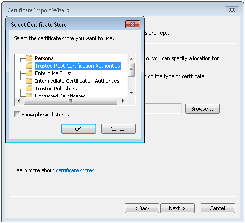Click the Intermediate Certification Authorities folder icon

coord(29,81)
